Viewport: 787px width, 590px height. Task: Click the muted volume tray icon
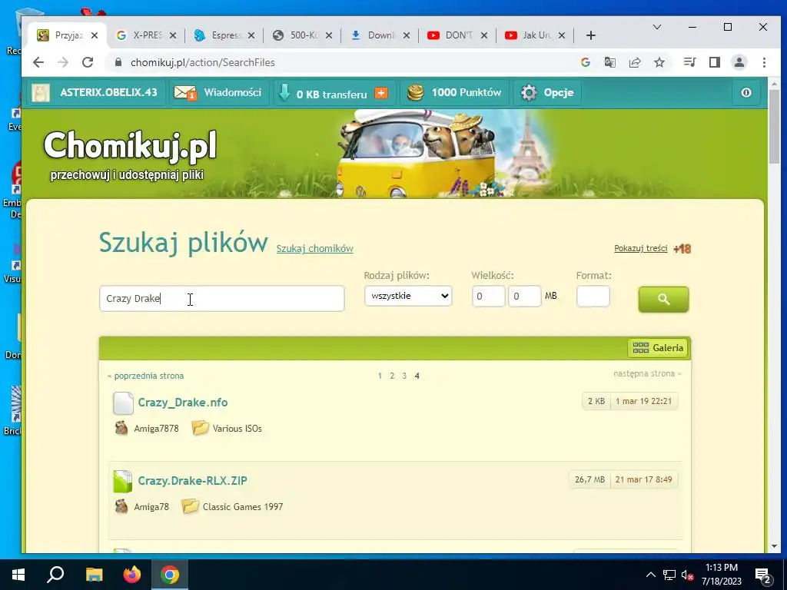click(x=687, y=575)
